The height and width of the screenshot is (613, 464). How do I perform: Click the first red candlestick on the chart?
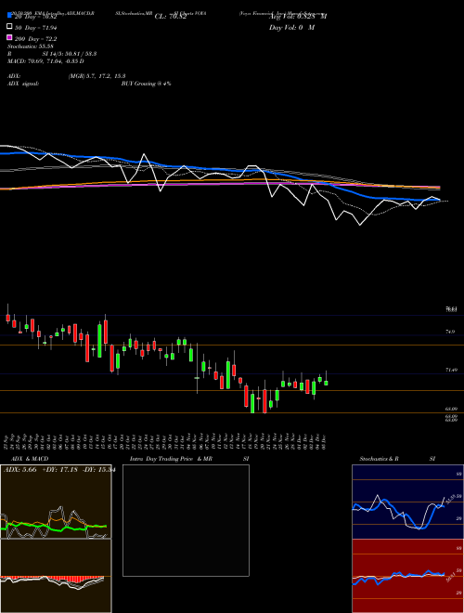(x=7, y=318)
